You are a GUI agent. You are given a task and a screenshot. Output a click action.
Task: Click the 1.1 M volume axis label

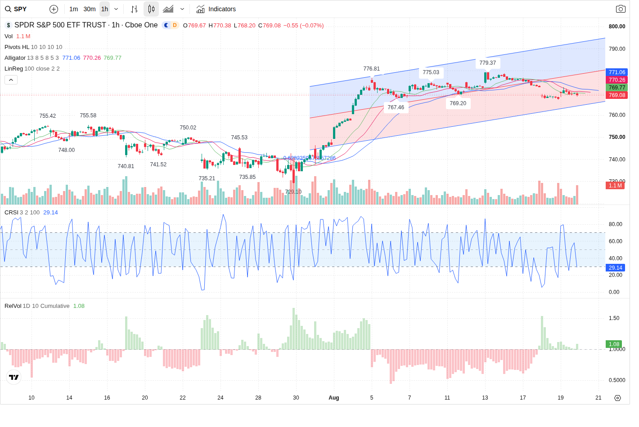pyautogui.click(x=616, y=186)
